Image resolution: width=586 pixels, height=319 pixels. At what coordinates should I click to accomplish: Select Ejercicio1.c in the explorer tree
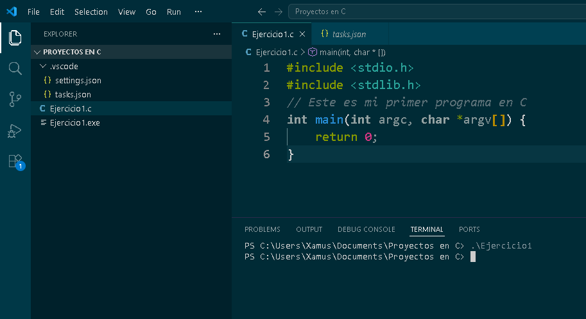click(x=131, y=108)
